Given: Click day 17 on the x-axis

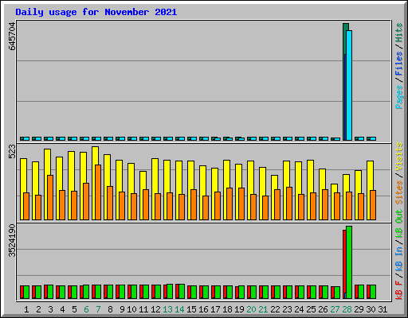Looking at the screenshot, I should (215, 309).
